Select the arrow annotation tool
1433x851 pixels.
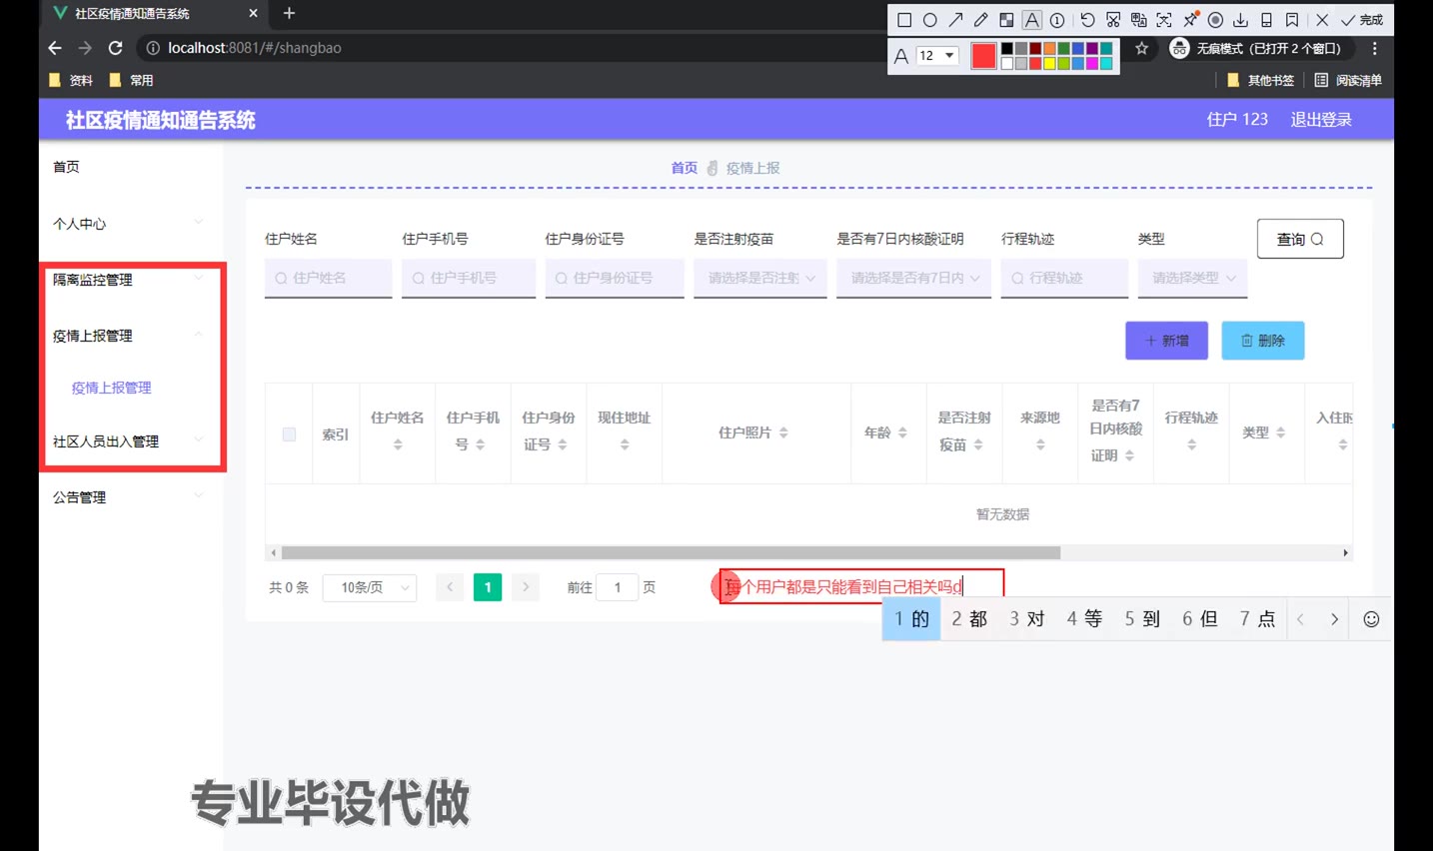[956, 20]
